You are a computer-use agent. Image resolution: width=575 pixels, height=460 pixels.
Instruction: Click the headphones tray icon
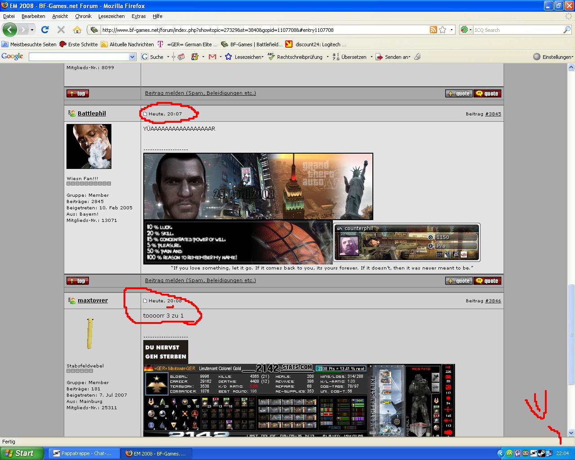pos(517,453)
